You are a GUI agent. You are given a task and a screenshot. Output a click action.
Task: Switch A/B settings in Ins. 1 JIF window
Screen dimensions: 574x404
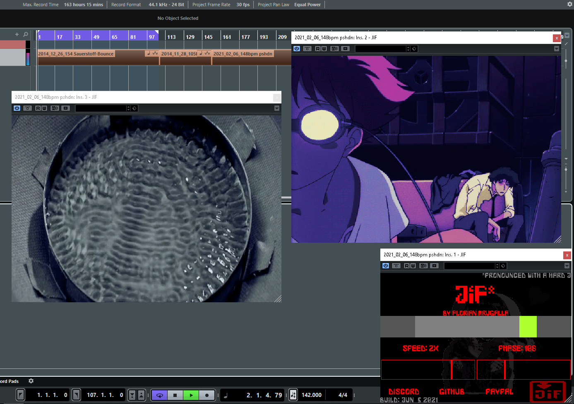pyautogui.click(x=424, y=266)
